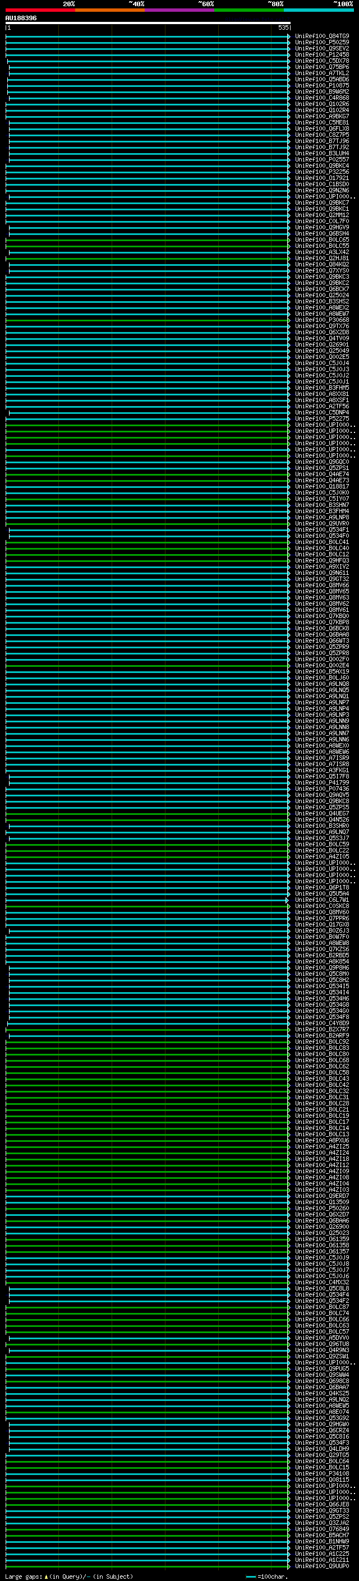Select label UniRef100_P10875
The width and height of the screenshot is (359, 1581).
click(x=321, y=85)
